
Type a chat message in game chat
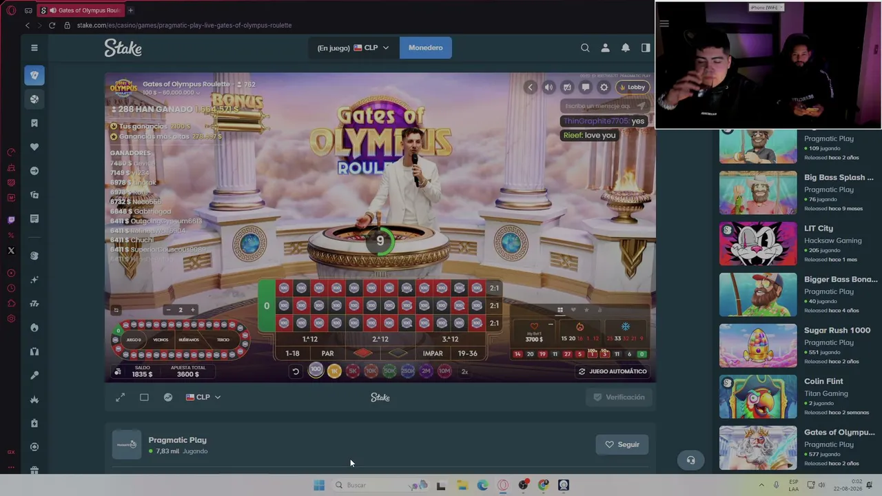[597, 106]
